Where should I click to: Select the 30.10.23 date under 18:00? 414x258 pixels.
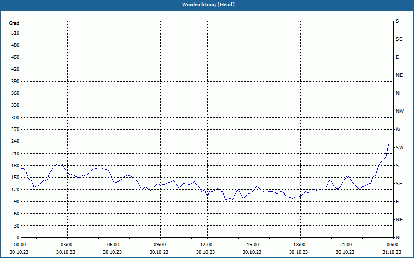[x=299, y=252]
